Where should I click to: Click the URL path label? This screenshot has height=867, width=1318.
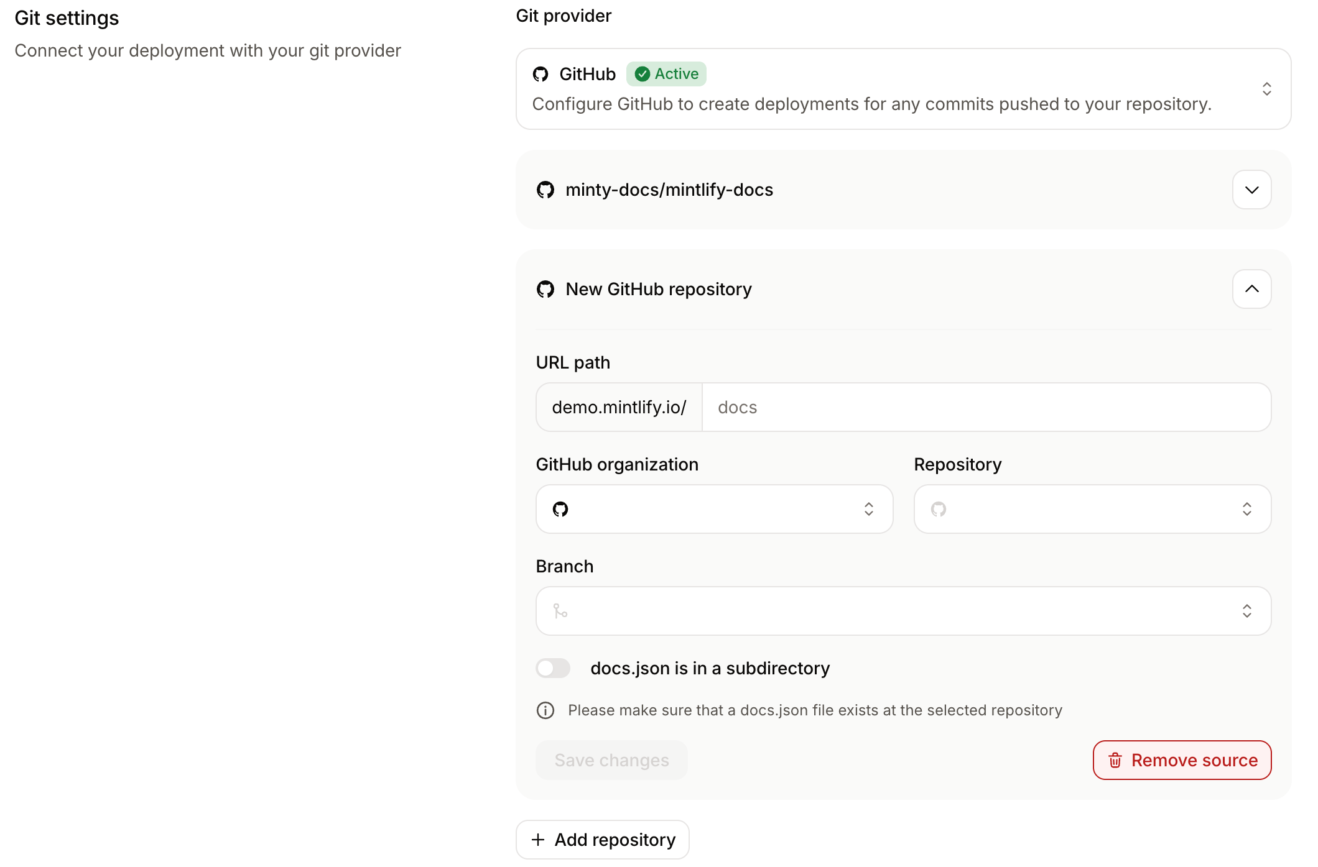573,362
